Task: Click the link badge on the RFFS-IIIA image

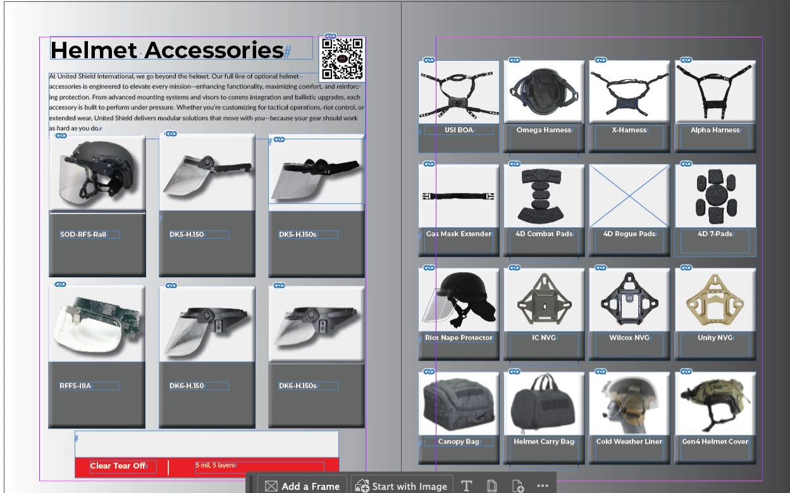Action: click(x=61, y=285)
